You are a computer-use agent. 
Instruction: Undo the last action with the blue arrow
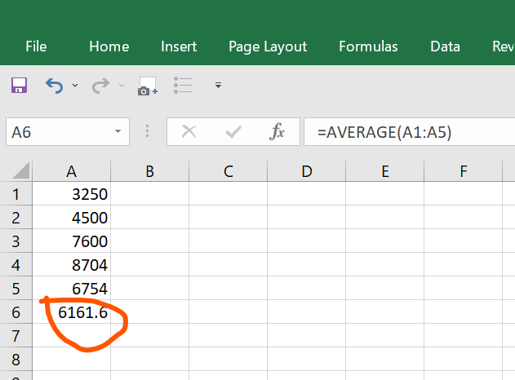54,86
